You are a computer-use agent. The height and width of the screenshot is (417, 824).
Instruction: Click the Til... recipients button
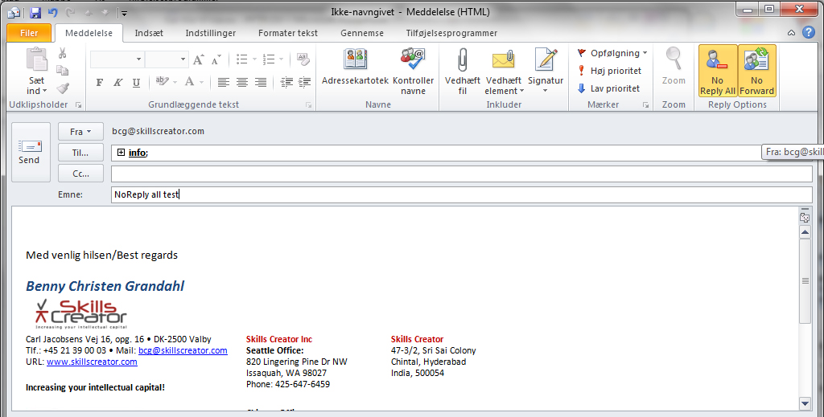[x=80, y=153]
